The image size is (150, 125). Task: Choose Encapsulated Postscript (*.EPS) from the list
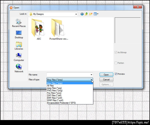pos(70,103)
